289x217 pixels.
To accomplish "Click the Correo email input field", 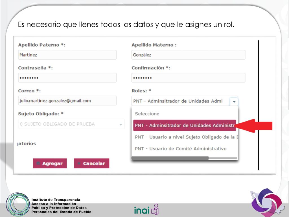I will 67,101.
